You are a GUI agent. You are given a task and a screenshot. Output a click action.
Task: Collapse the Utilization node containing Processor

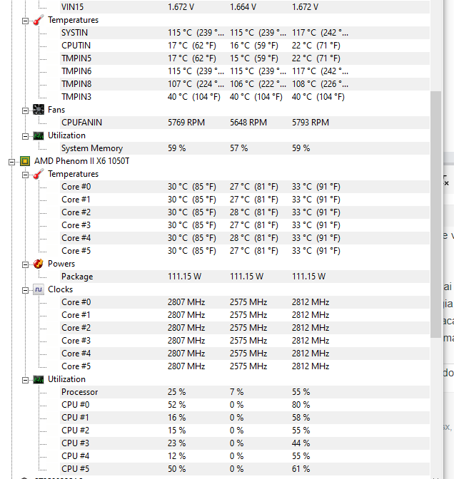coord(26,381)
